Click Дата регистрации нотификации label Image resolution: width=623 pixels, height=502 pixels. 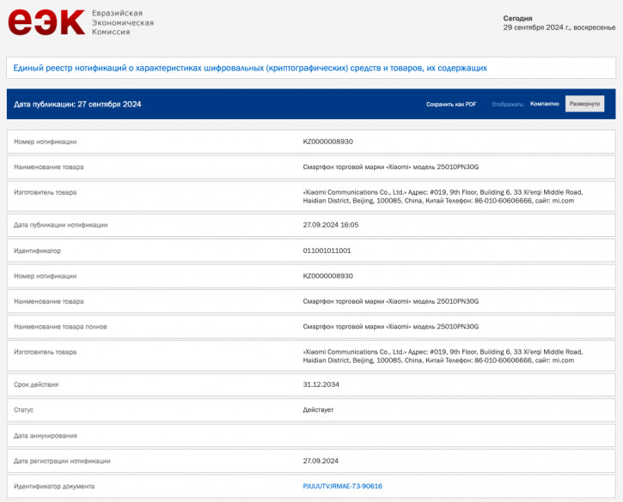coord(62,461)
